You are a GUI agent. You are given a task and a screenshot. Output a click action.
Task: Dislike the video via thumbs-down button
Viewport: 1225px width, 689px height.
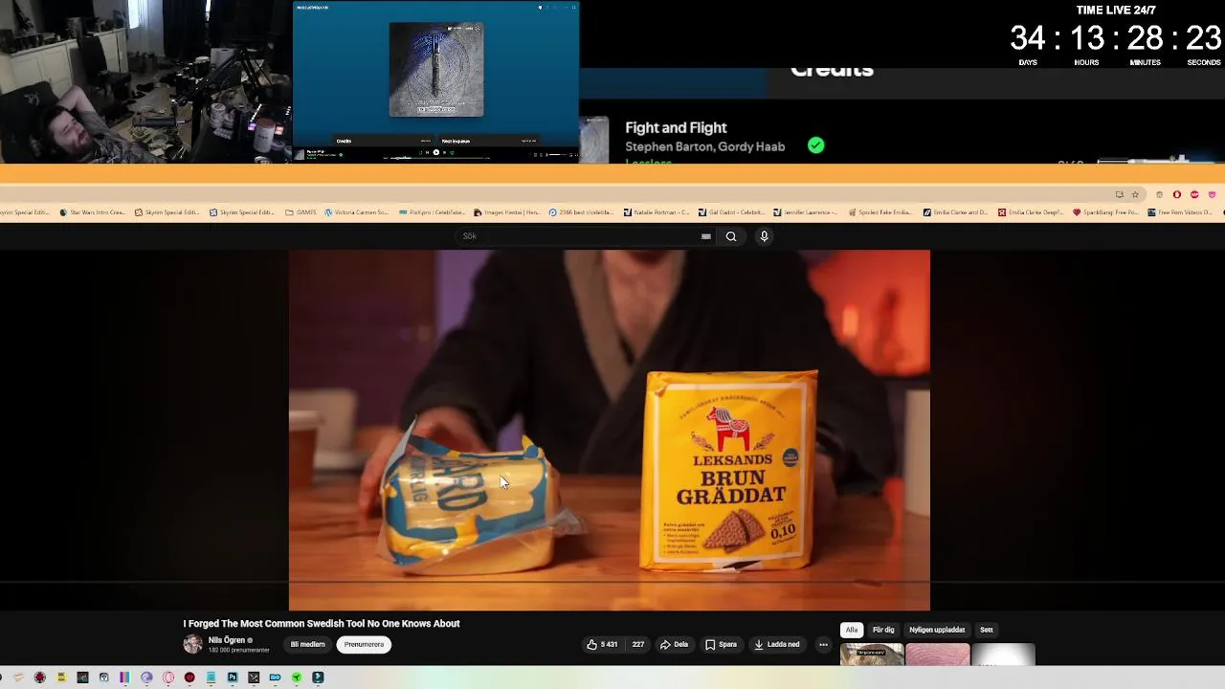click(x=637, y=645)
